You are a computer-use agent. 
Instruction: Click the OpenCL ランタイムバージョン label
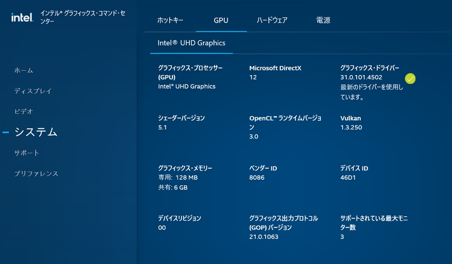coord(285,122)
